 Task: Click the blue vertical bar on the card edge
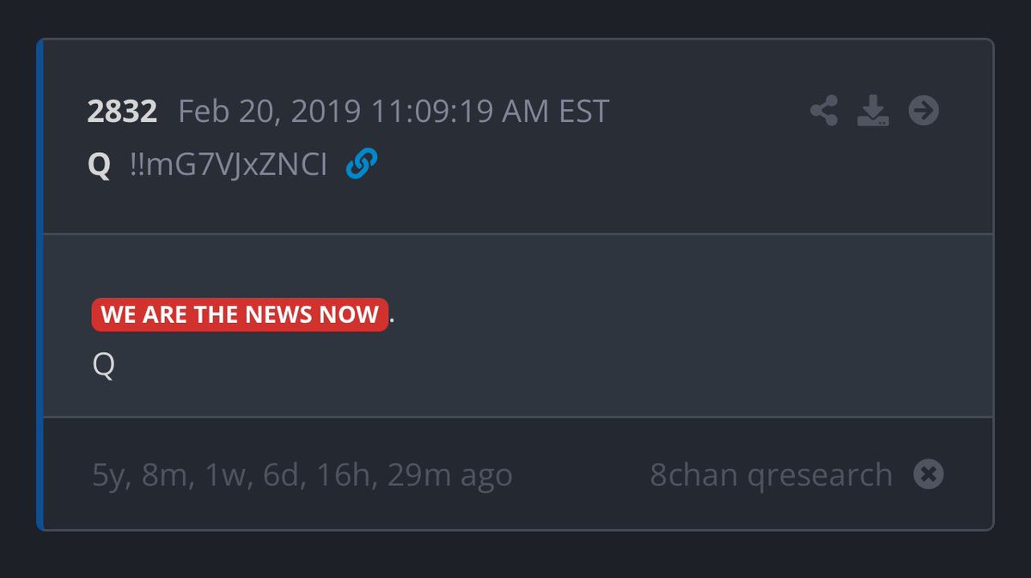coord(40,283)
